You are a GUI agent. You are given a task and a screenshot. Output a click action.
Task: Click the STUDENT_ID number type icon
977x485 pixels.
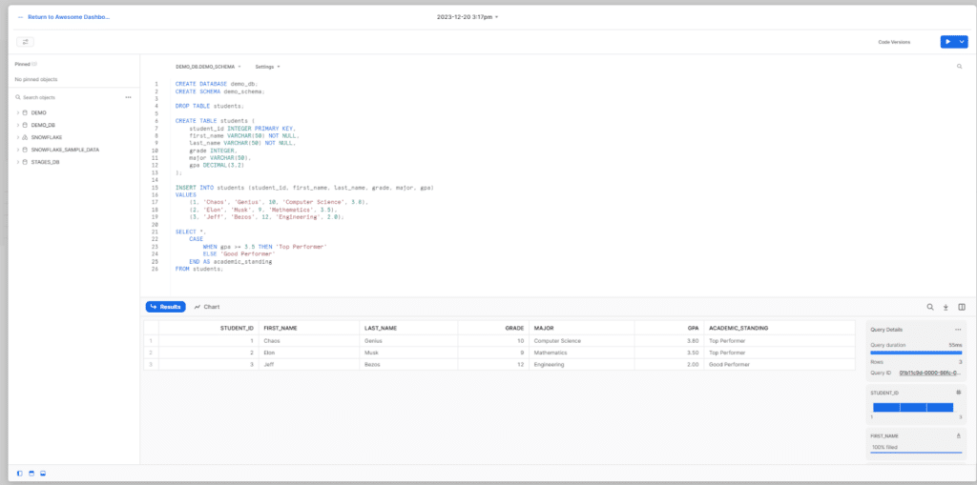959,393
